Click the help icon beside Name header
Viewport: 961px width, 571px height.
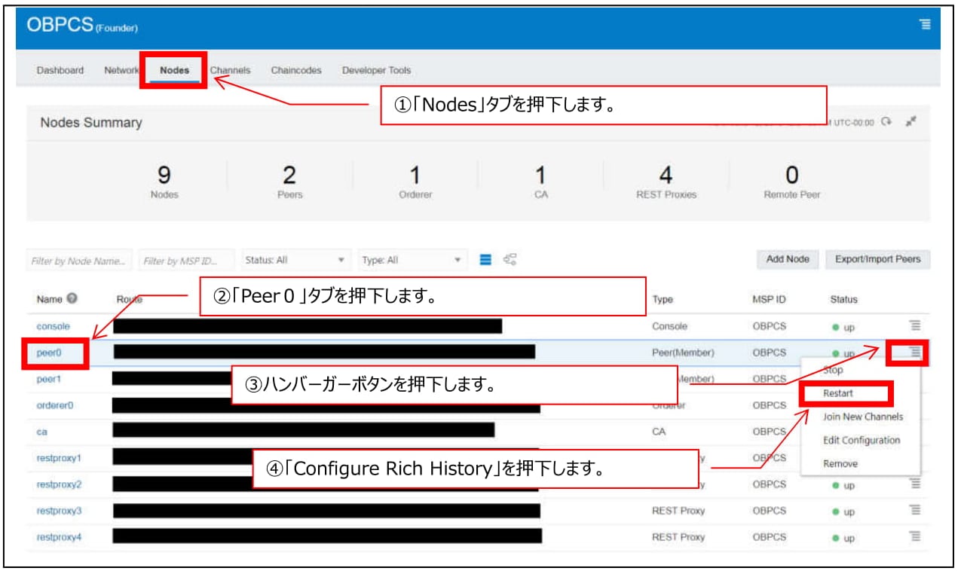coord(72,299)
